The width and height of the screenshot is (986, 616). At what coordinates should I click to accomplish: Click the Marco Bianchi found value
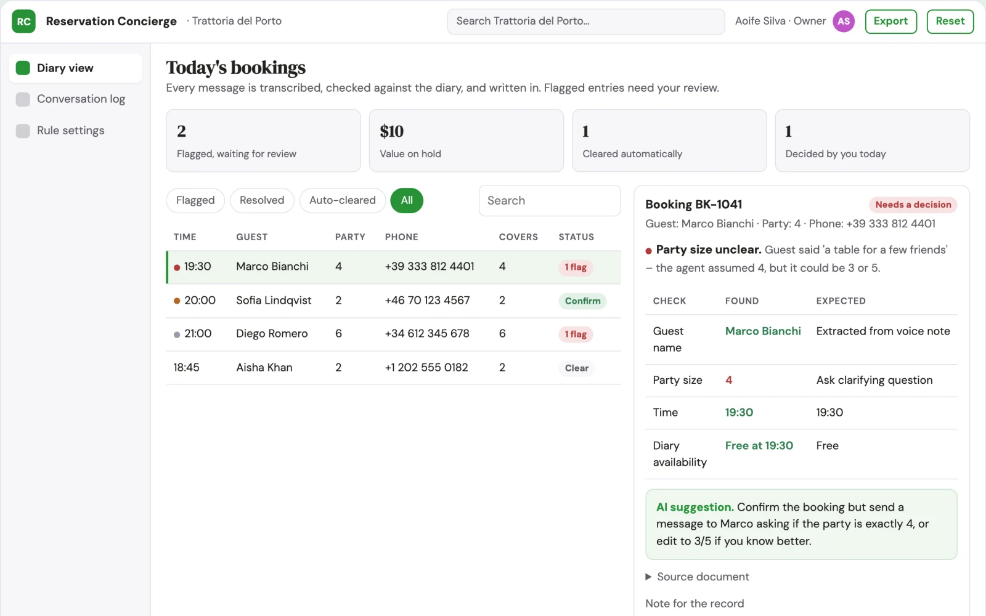click(763, 331)
